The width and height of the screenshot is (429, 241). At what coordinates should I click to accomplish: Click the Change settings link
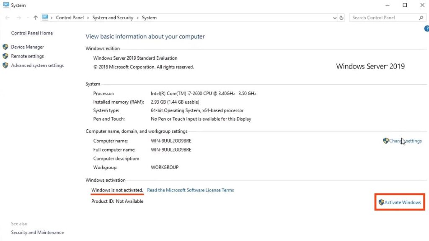(405, 141)
